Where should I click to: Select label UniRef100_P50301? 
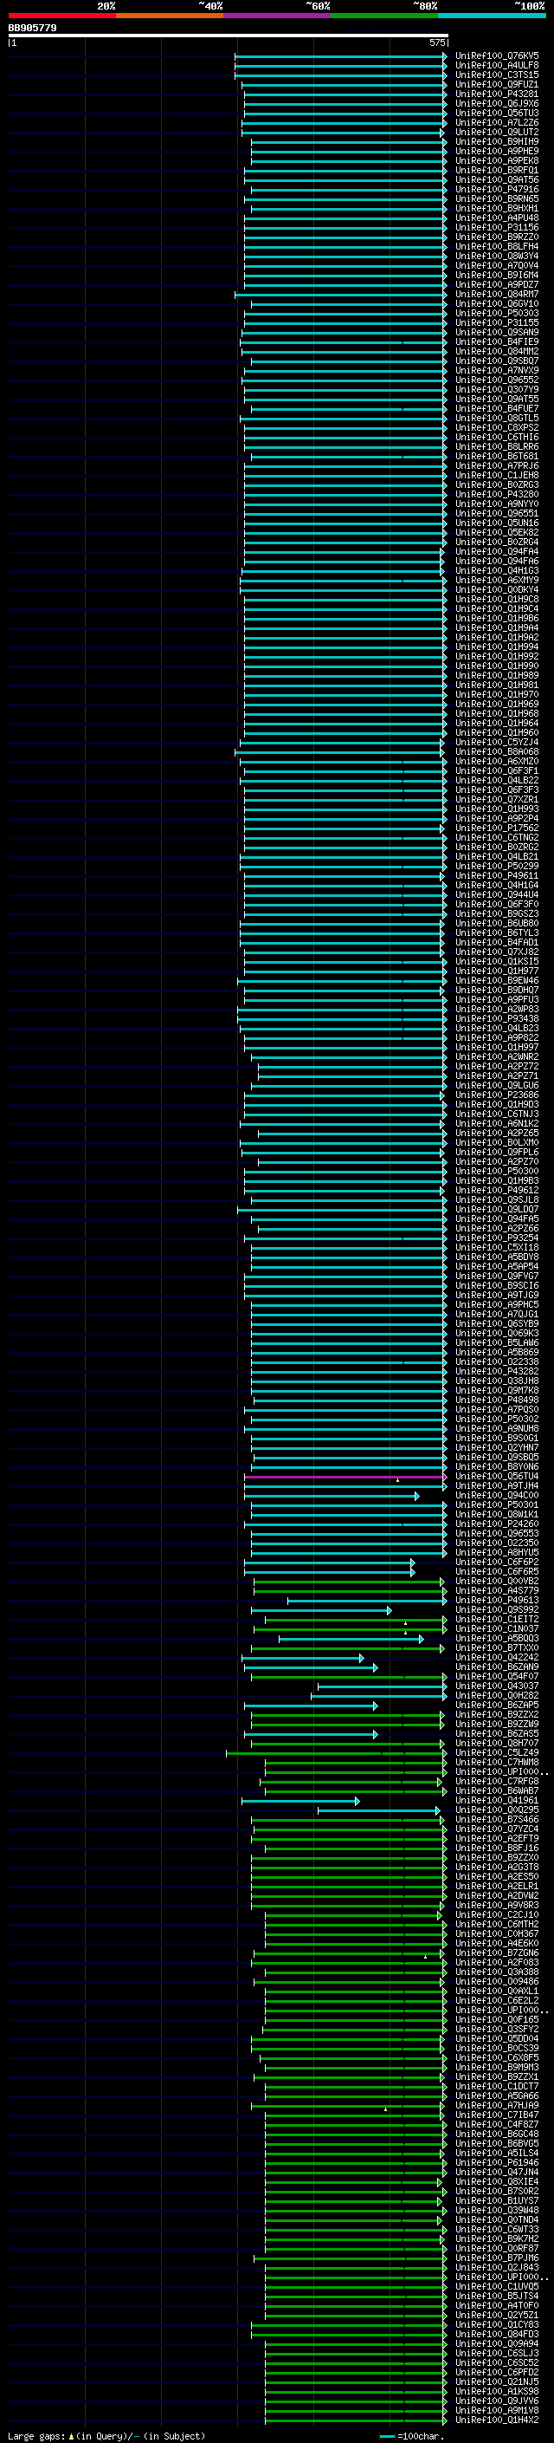[497, 1505]
